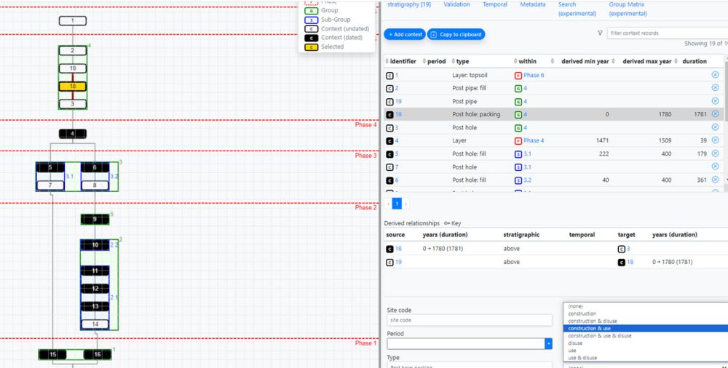Open source 19 link in derived relationships
The height and width of the screenshot is (368, 728).
398,262
